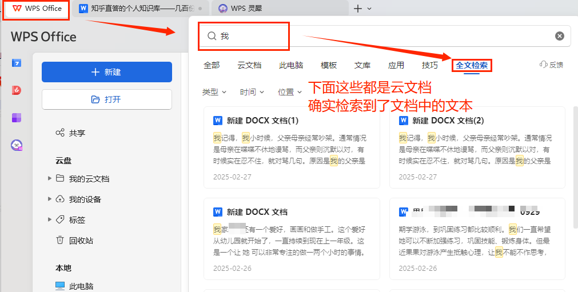Screen dimensions: 578x292
Task: Add a new tab with the plus button
Action: click(x=357, y=9)
